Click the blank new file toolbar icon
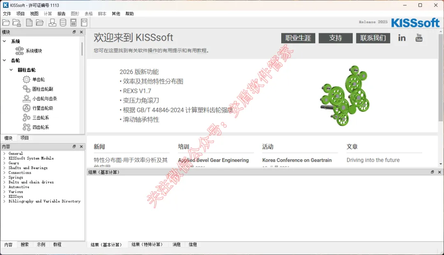The width and height of the screenshot is (444, 255). pos(29,23)
